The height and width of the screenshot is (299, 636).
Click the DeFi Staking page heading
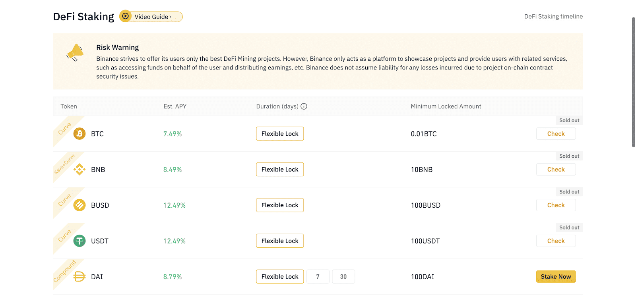click(83, 17)
